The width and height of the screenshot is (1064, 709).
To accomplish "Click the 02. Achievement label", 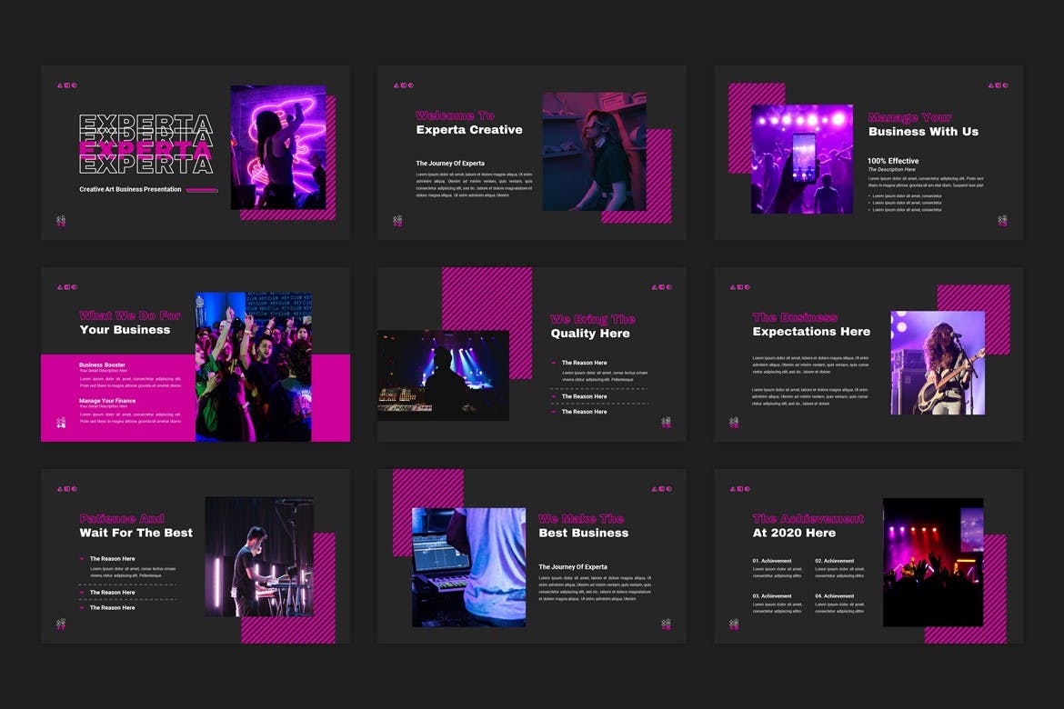I will pos(837,561).
